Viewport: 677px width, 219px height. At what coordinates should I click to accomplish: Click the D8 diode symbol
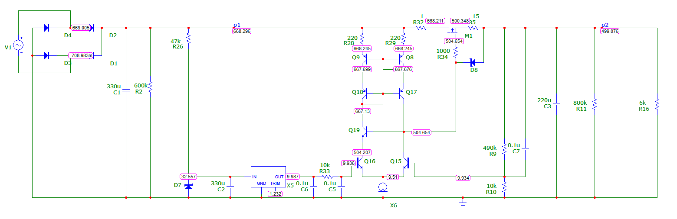tap(473, 62)
